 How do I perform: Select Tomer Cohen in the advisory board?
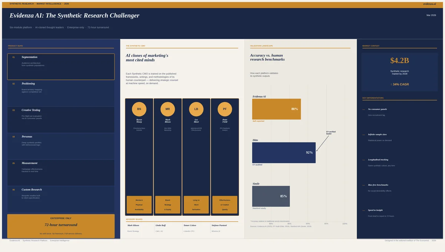189,225
